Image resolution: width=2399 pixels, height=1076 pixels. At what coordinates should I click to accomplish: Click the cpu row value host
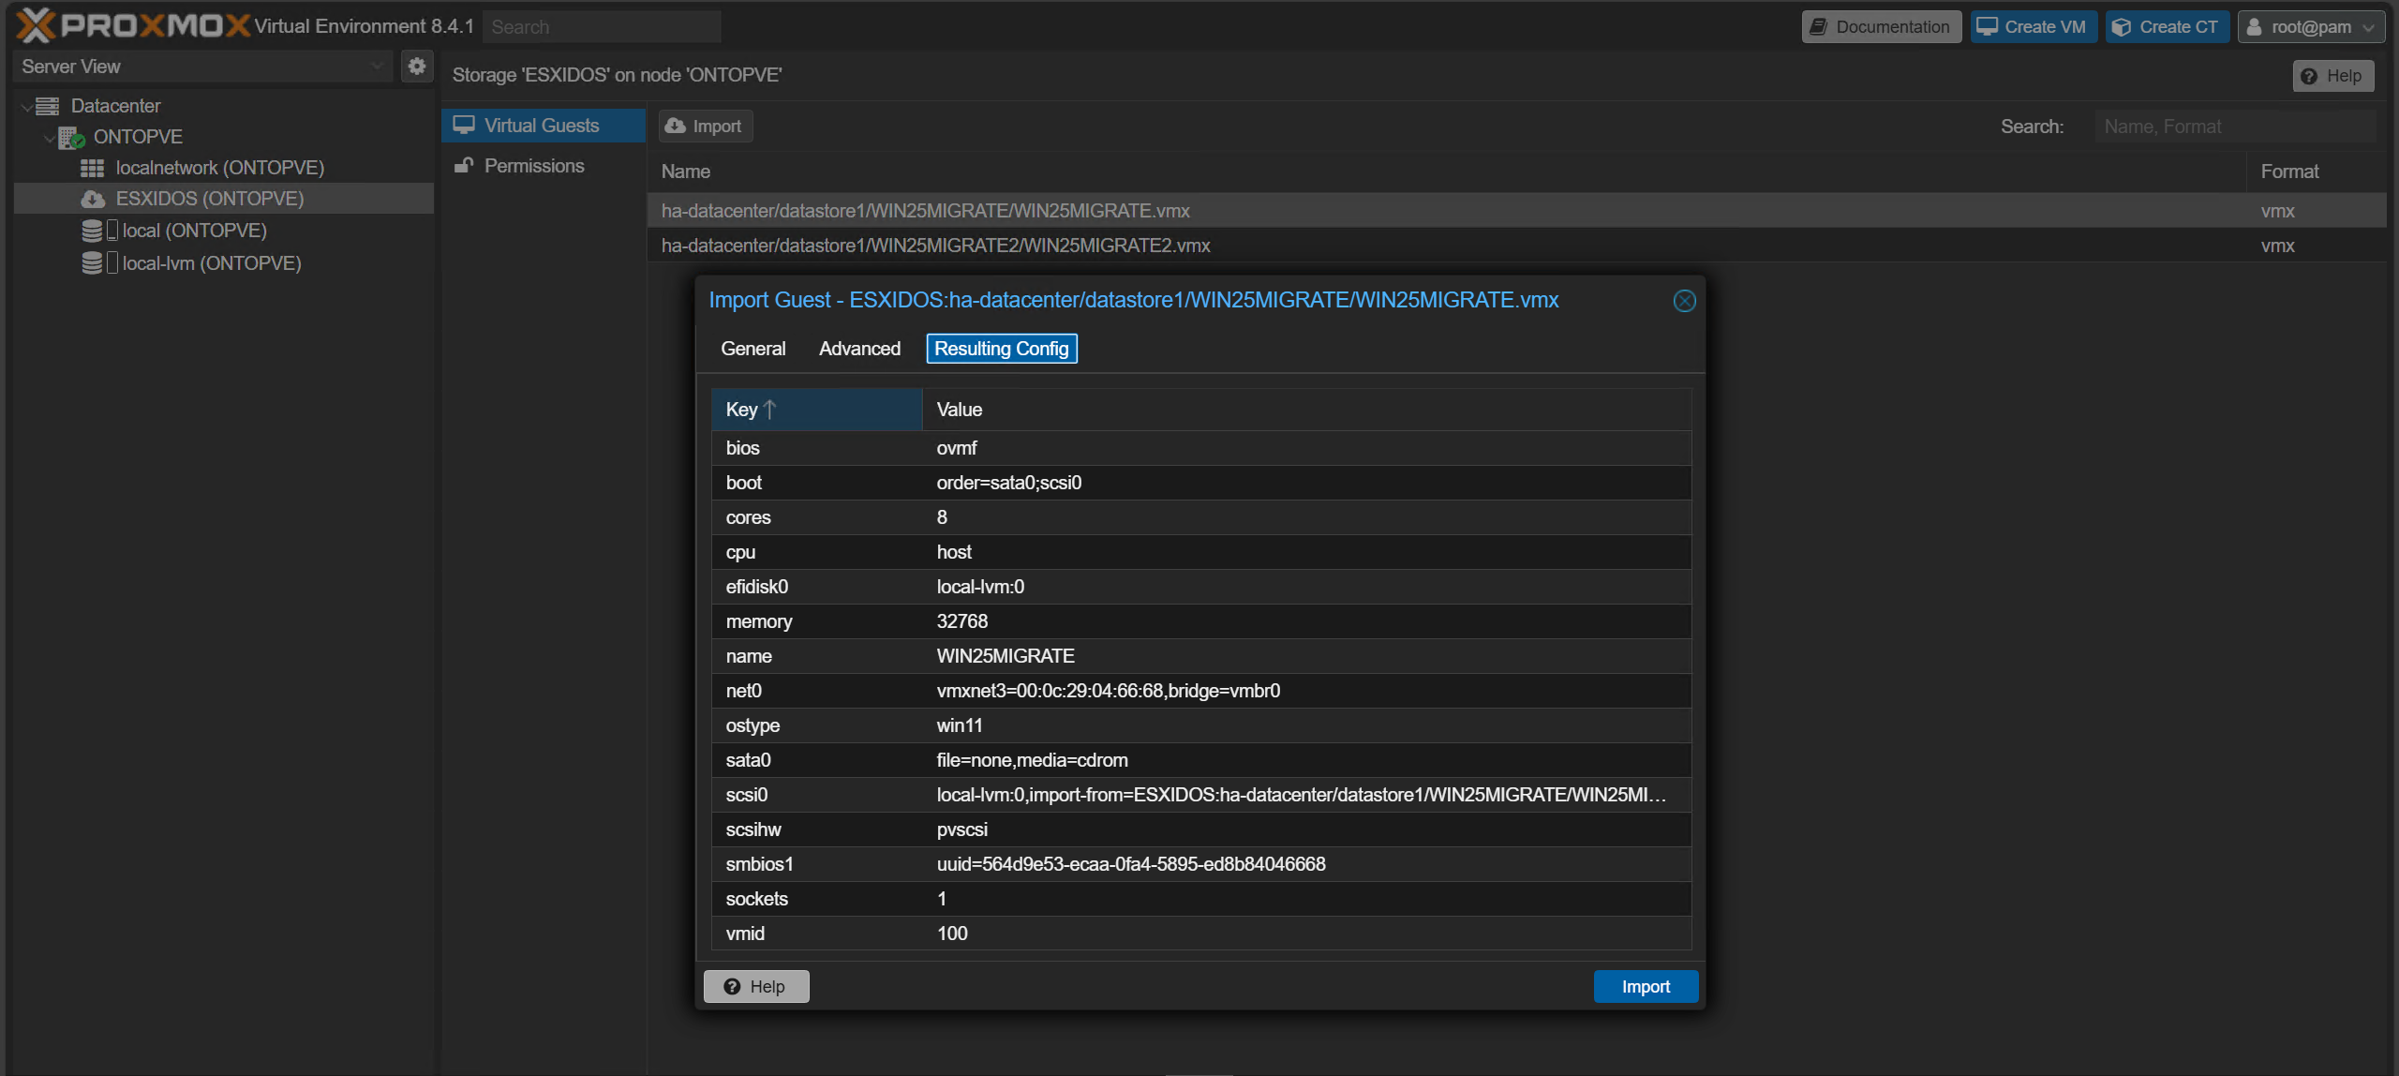(954, 552)
